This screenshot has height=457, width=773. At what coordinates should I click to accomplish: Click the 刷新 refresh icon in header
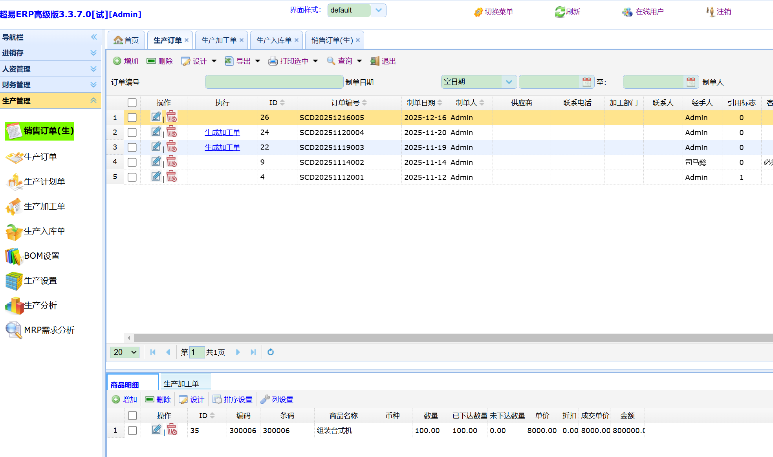(560, 12)
